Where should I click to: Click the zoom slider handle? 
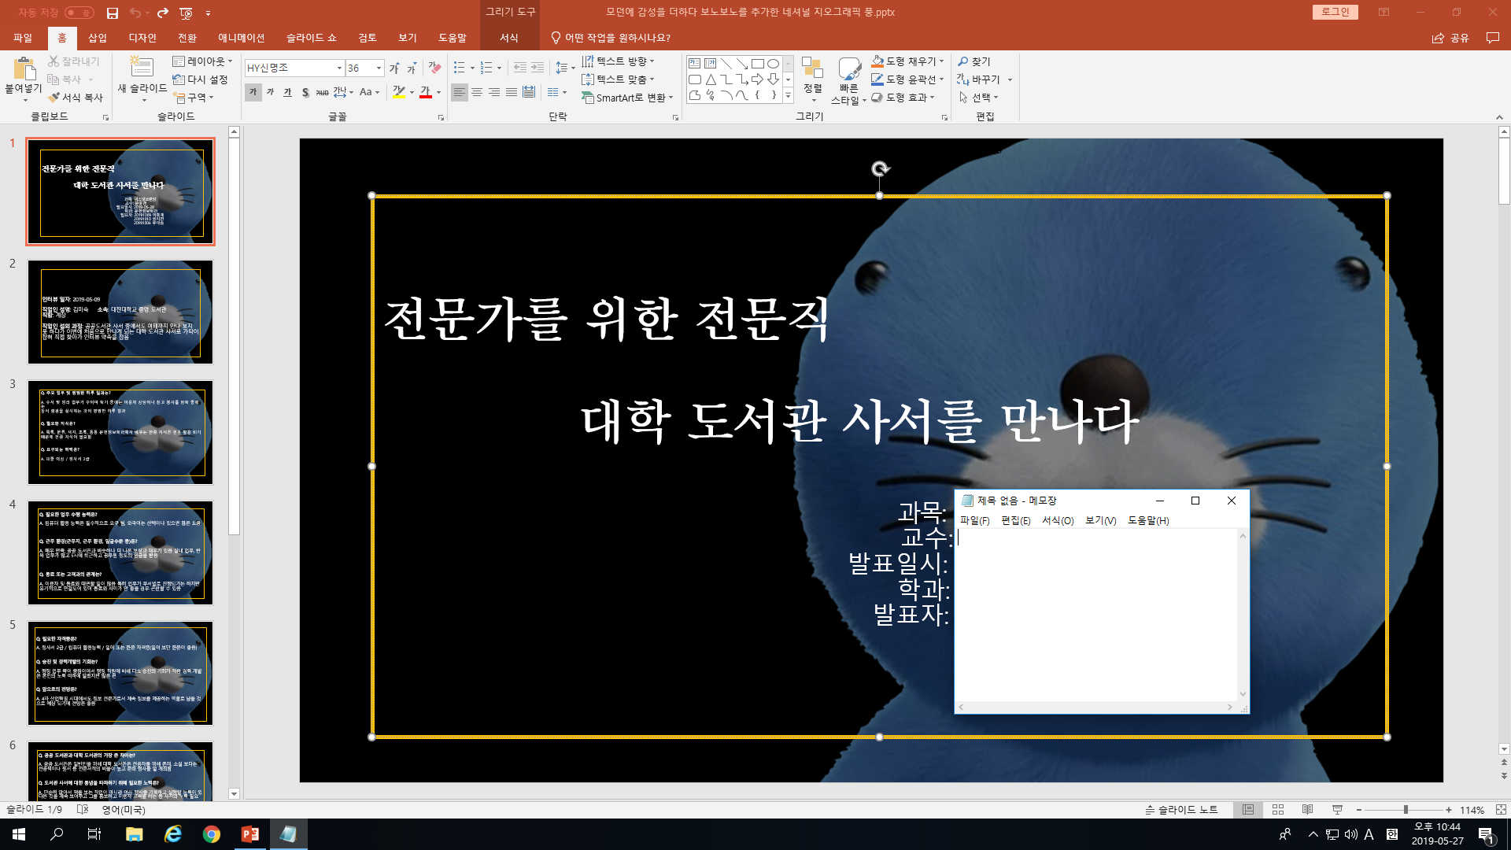click(x=1406, y=809)
